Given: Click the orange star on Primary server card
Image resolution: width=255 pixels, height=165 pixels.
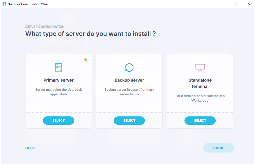Looking at the screenshot, I should 86,60.
